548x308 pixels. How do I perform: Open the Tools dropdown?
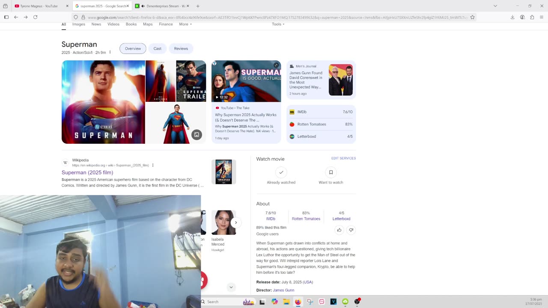[278, 24]
